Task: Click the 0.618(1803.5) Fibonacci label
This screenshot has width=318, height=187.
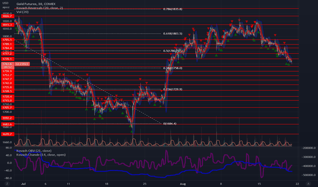Action: click(x=173, y=34)
